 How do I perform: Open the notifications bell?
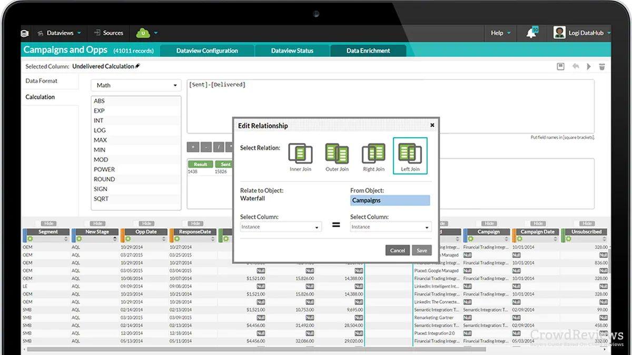click(531, 33)
